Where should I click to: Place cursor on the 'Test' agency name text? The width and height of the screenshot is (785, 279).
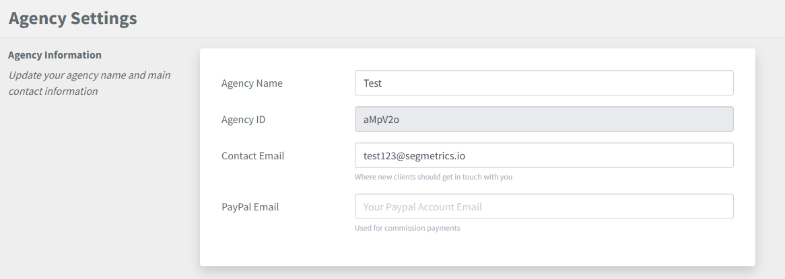[372, 83]
